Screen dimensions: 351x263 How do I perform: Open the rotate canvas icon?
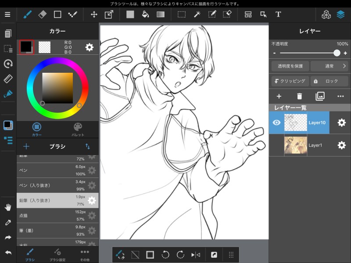[8, 64]
